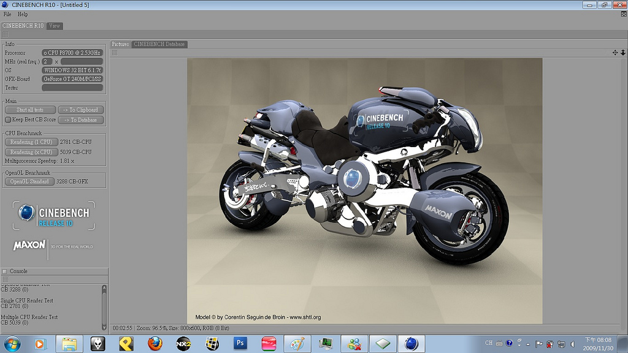Open the monitor utility icon in taskbar
628x353 pixels.
pyautogui.click(x=326, y=344)
